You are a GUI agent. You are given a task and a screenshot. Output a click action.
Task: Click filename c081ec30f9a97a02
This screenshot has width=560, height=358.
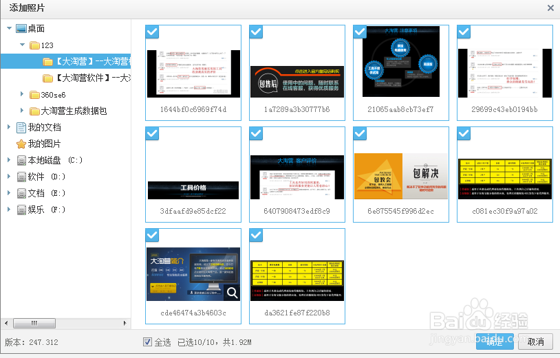point(505,212)
